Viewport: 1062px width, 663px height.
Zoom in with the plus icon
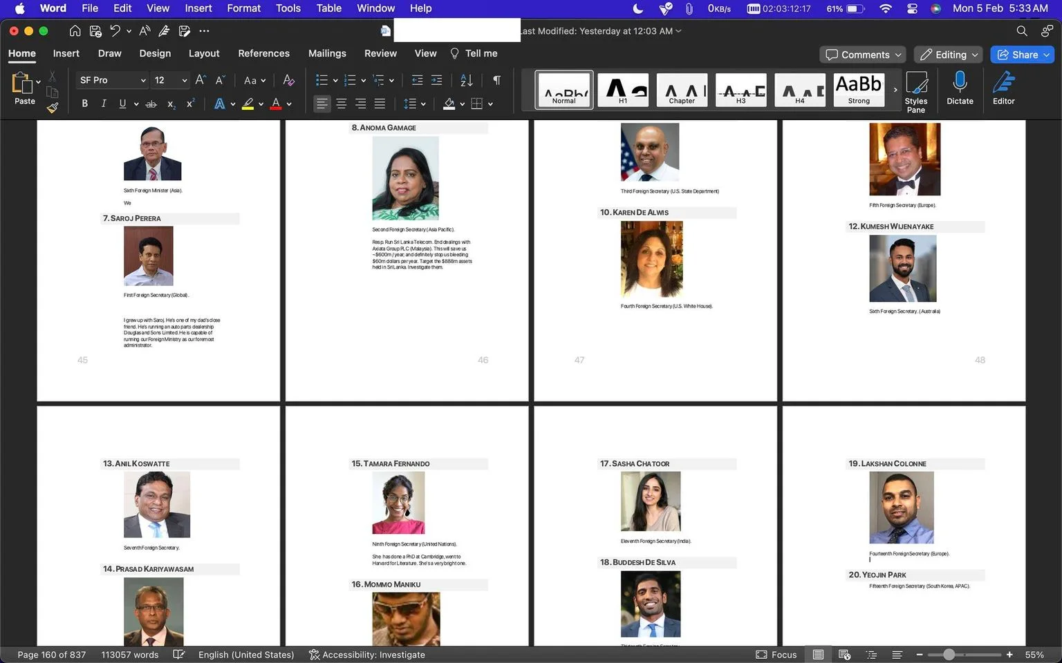point(1009,655)
